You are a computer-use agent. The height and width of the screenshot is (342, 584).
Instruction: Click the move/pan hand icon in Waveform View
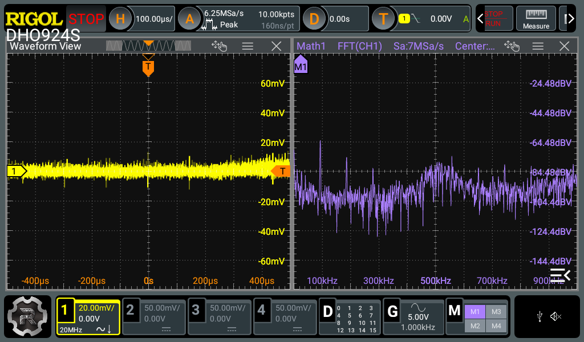[219, 46]
